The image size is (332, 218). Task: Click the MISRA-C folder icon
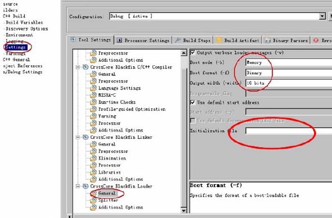93,95
